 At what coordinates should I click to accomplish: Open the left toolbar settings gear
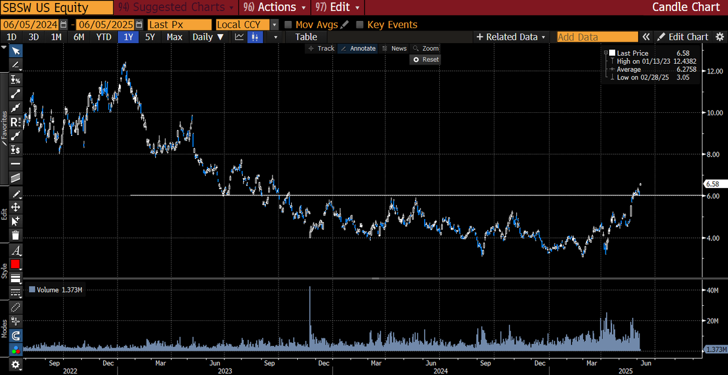16,364
